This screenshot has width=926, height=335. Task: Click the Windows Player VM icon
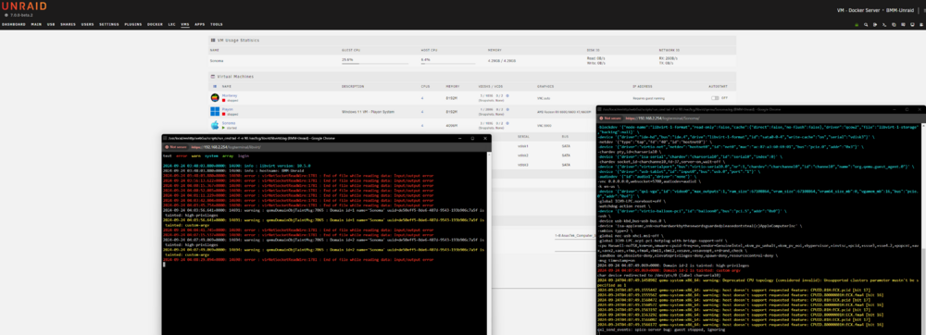(x=215, y=111)
